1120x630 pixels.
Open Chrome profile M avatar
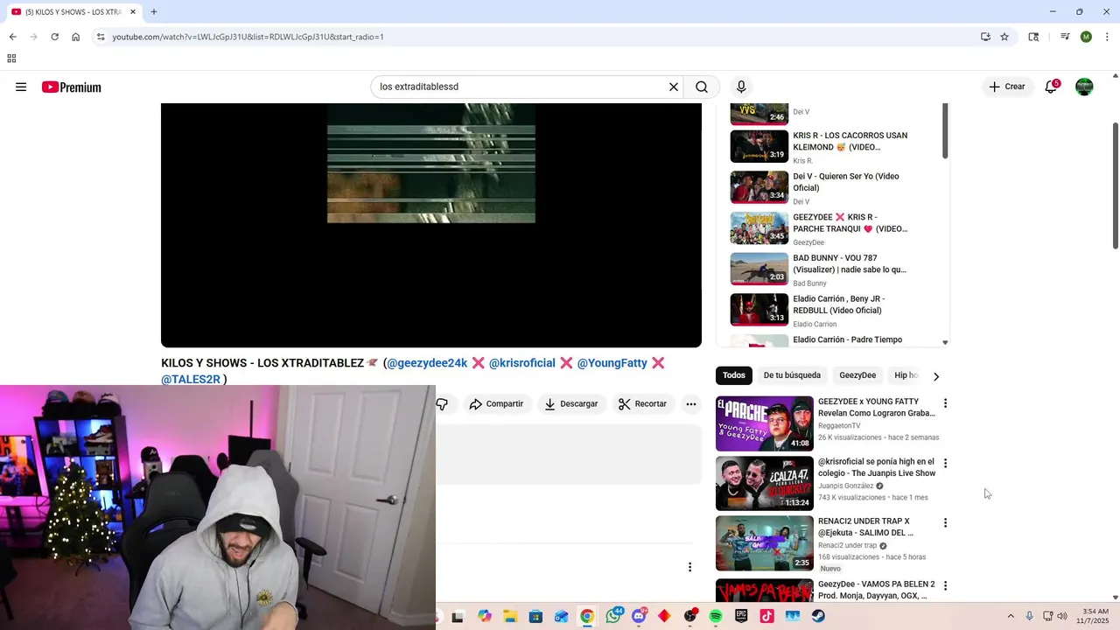click(x=1086, y=37)
